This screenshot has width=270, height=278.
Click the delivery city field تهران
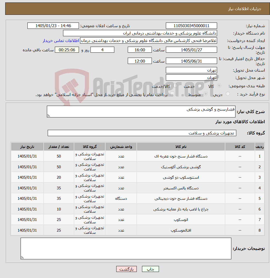pos(191,78)
